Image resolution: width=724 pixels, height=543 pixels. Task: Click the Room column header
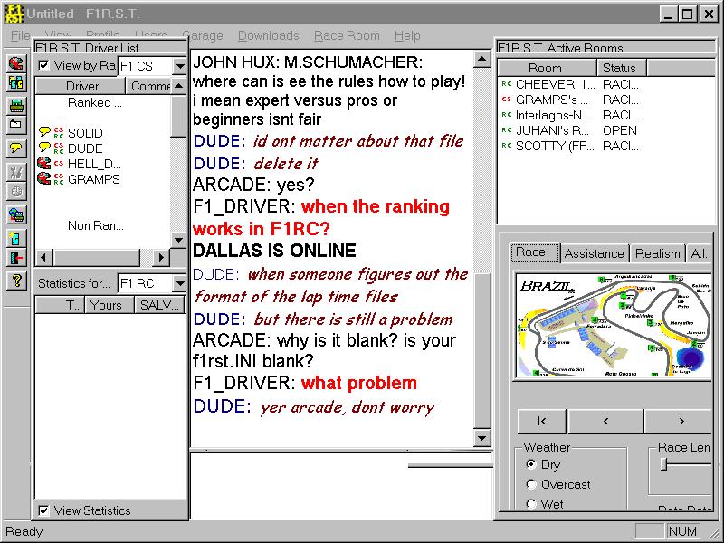pos(547,68)
